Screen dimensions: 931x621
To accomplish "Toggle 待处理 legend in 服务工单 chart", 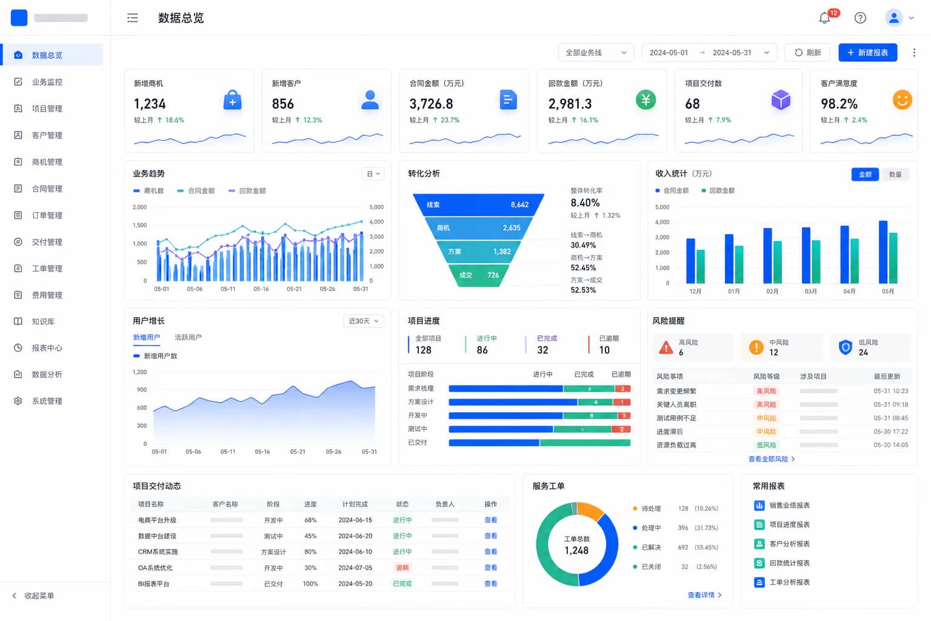I will pyautogui.click(x=647, y=509).
